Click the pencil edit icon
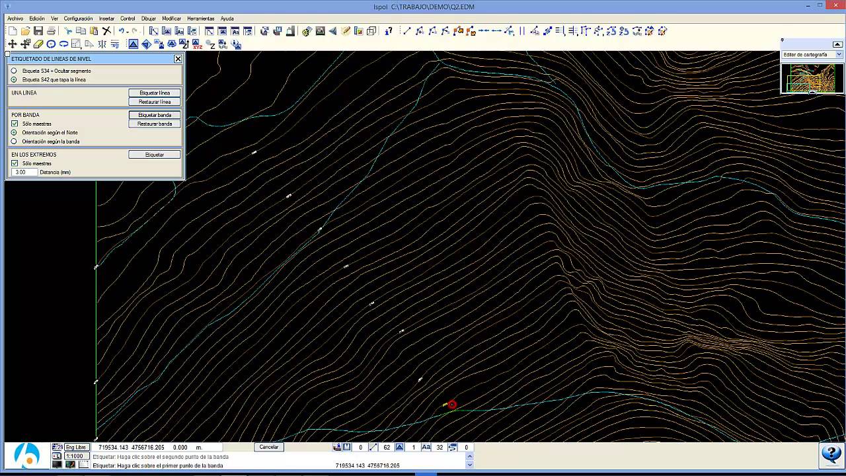Viewport: 846px width, 476px height. [x=346, y=31]
